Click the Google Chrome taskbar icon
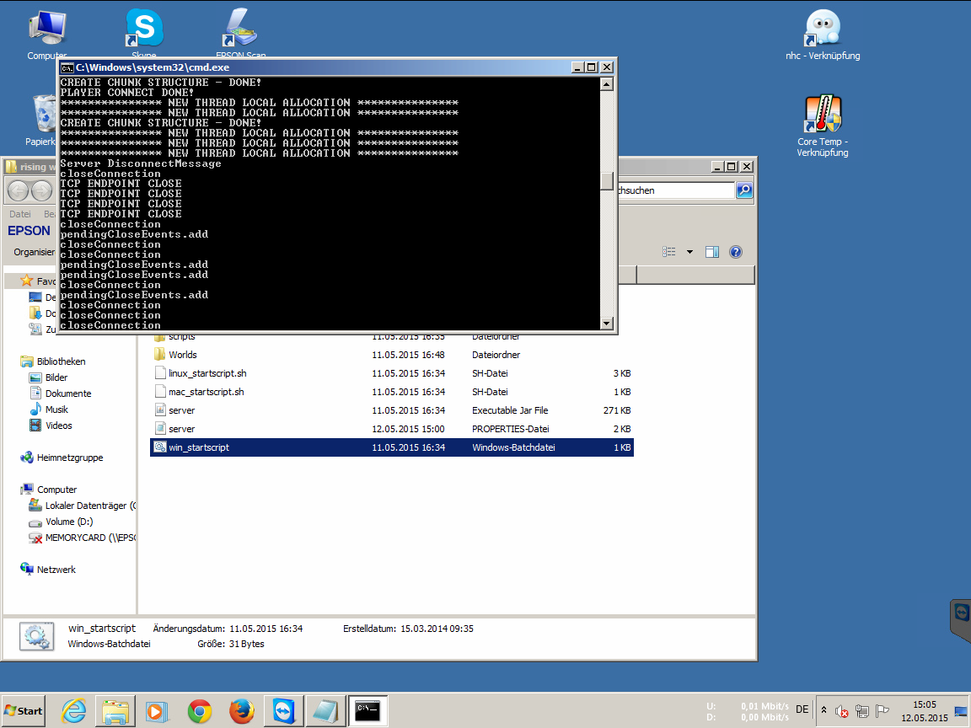 pos(200,711)
